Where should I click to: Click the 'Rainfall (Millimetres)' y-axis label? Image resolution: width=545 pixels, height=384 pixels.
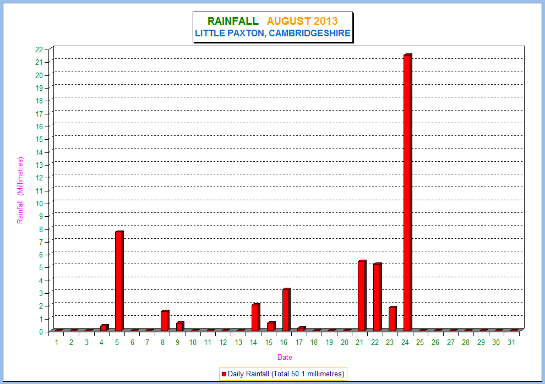(x=20, y=190)
